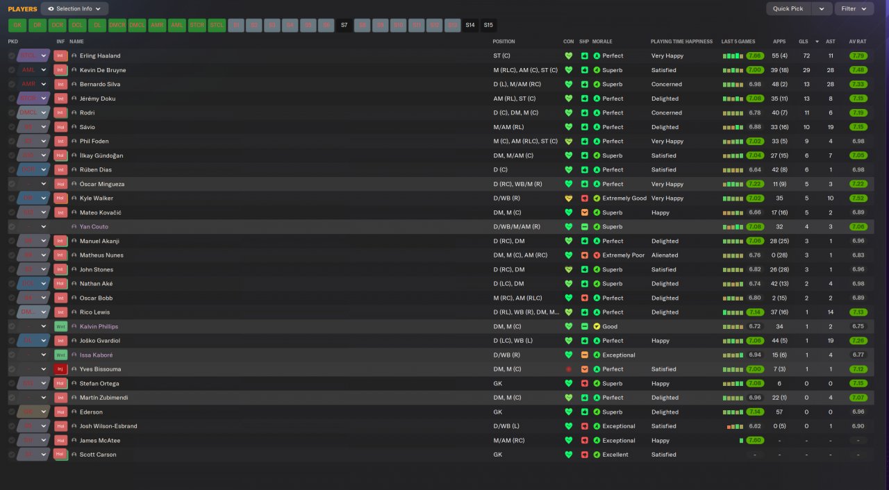Open the Filter dropdown
This screenshot has width=889, height=490.
(854, 9)
